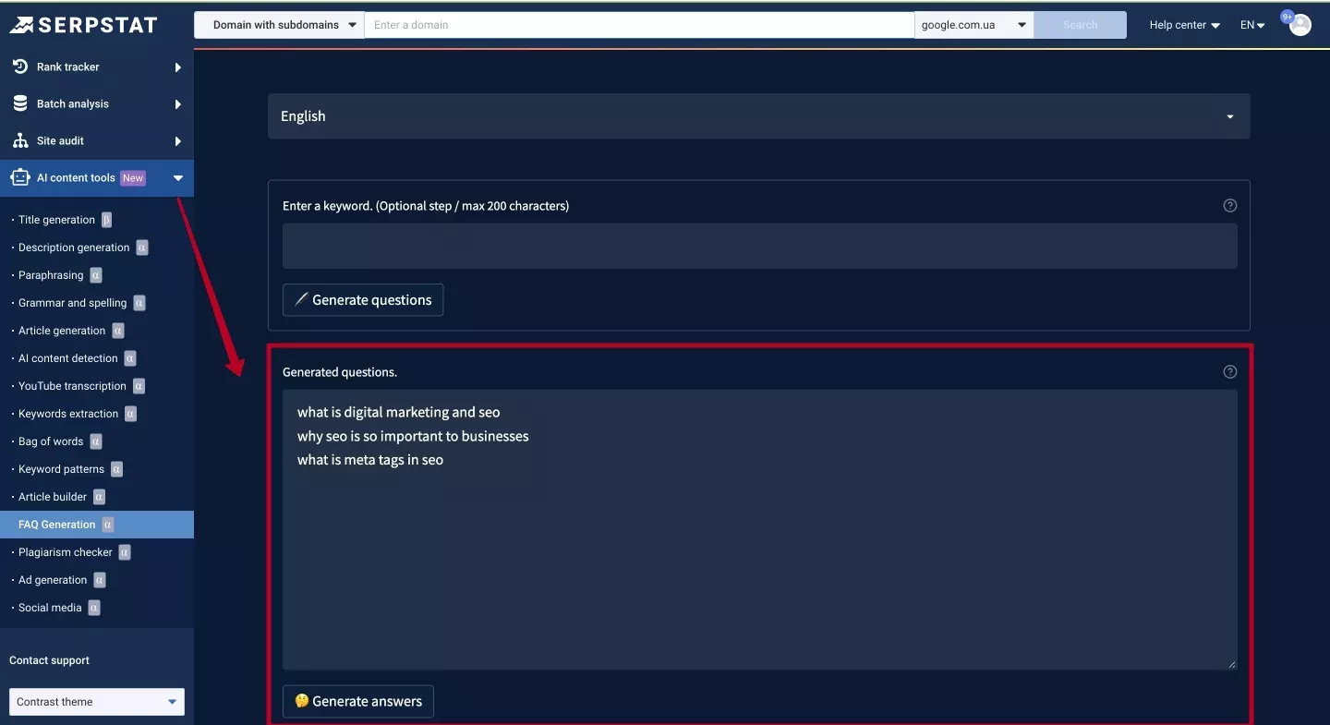Open Keyword patterns tool
Screen dimensions: 1330x725
pos(61,469)
